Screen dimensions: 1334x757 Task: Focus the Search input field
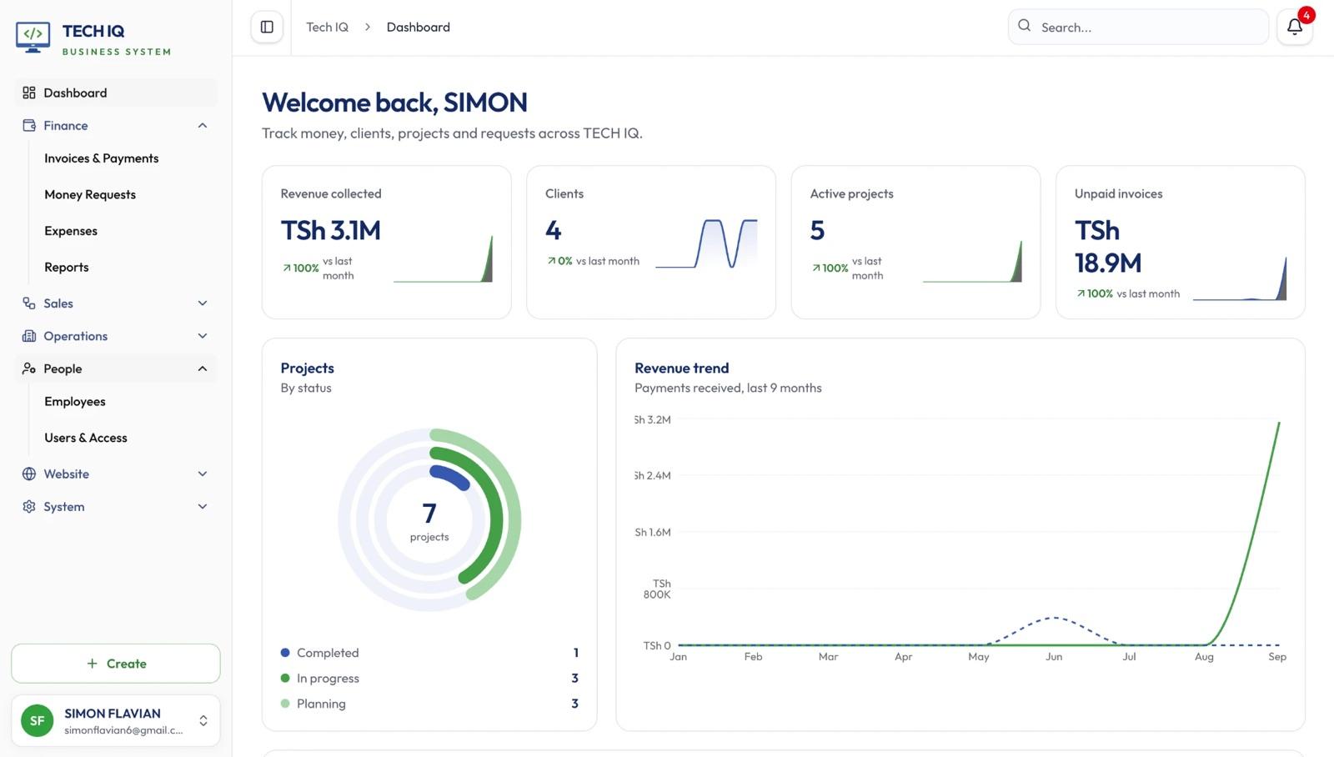tap(1138, 27)
